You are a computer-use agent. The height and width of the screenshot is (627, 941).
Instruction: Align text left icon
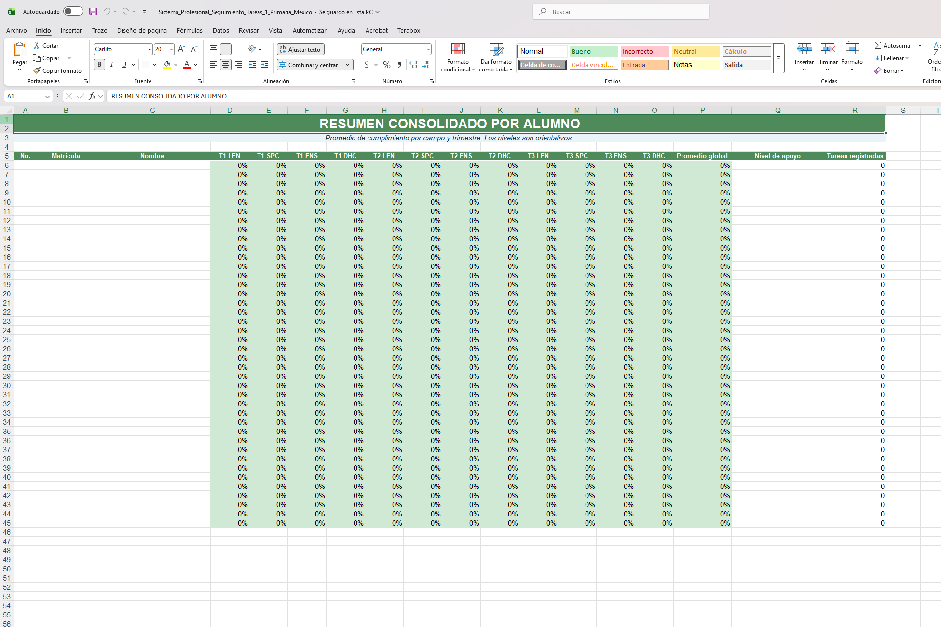213,64
